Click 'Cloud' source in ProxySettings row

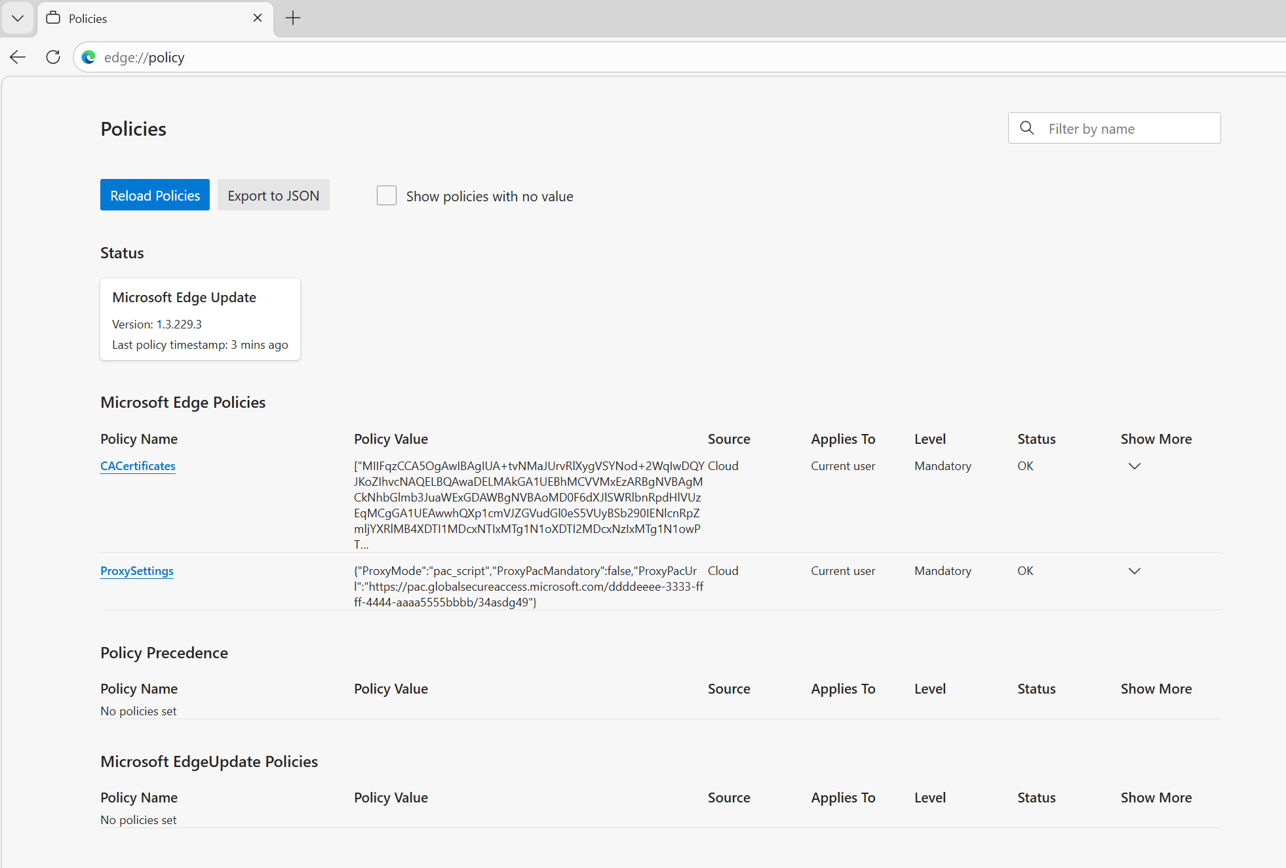coord(723,571)
